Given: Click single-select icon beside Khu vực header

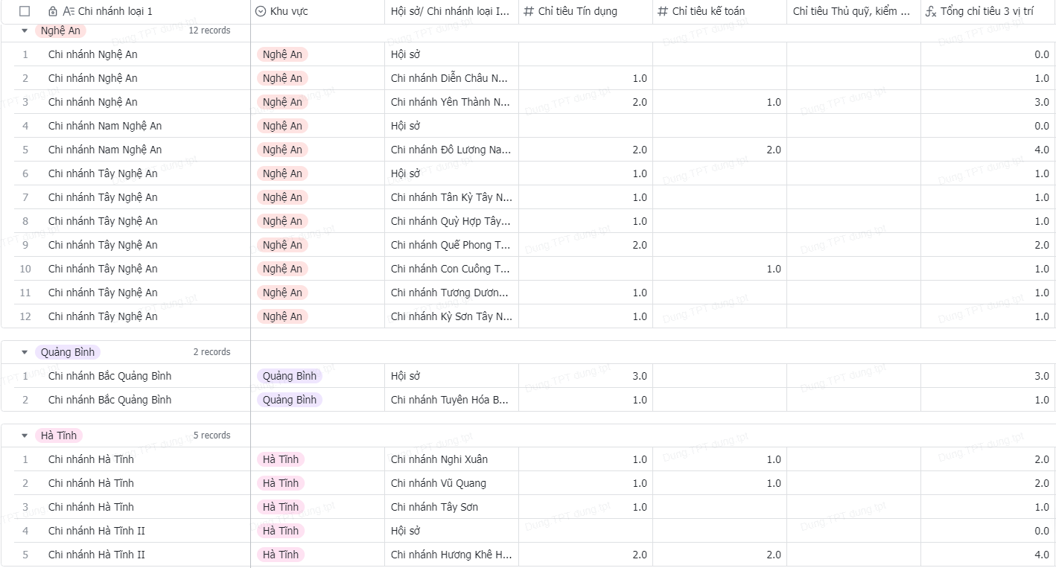Looking at the screenshot, I should coord(261,11).
